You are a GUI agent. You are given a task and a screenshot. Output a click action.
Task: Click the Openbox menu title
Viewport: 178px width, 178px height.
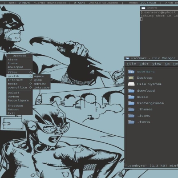19,56
